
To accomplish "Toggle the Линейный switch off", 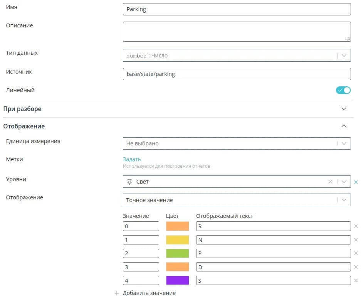I will [x=343, y=90].
